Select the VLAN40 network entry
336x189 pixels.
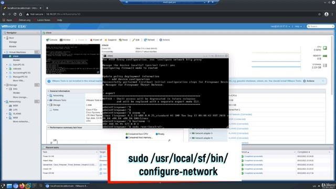pyautogui.click(x=17, y=113)
